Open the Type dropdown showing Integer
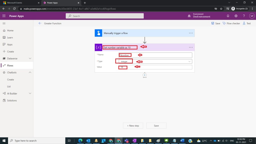Viewport: 256px width, 144px height. [x=155, y=61]
